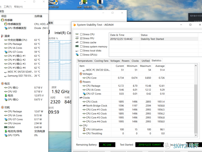Click the North Bridge Clock chip icon

pos(84,105)
